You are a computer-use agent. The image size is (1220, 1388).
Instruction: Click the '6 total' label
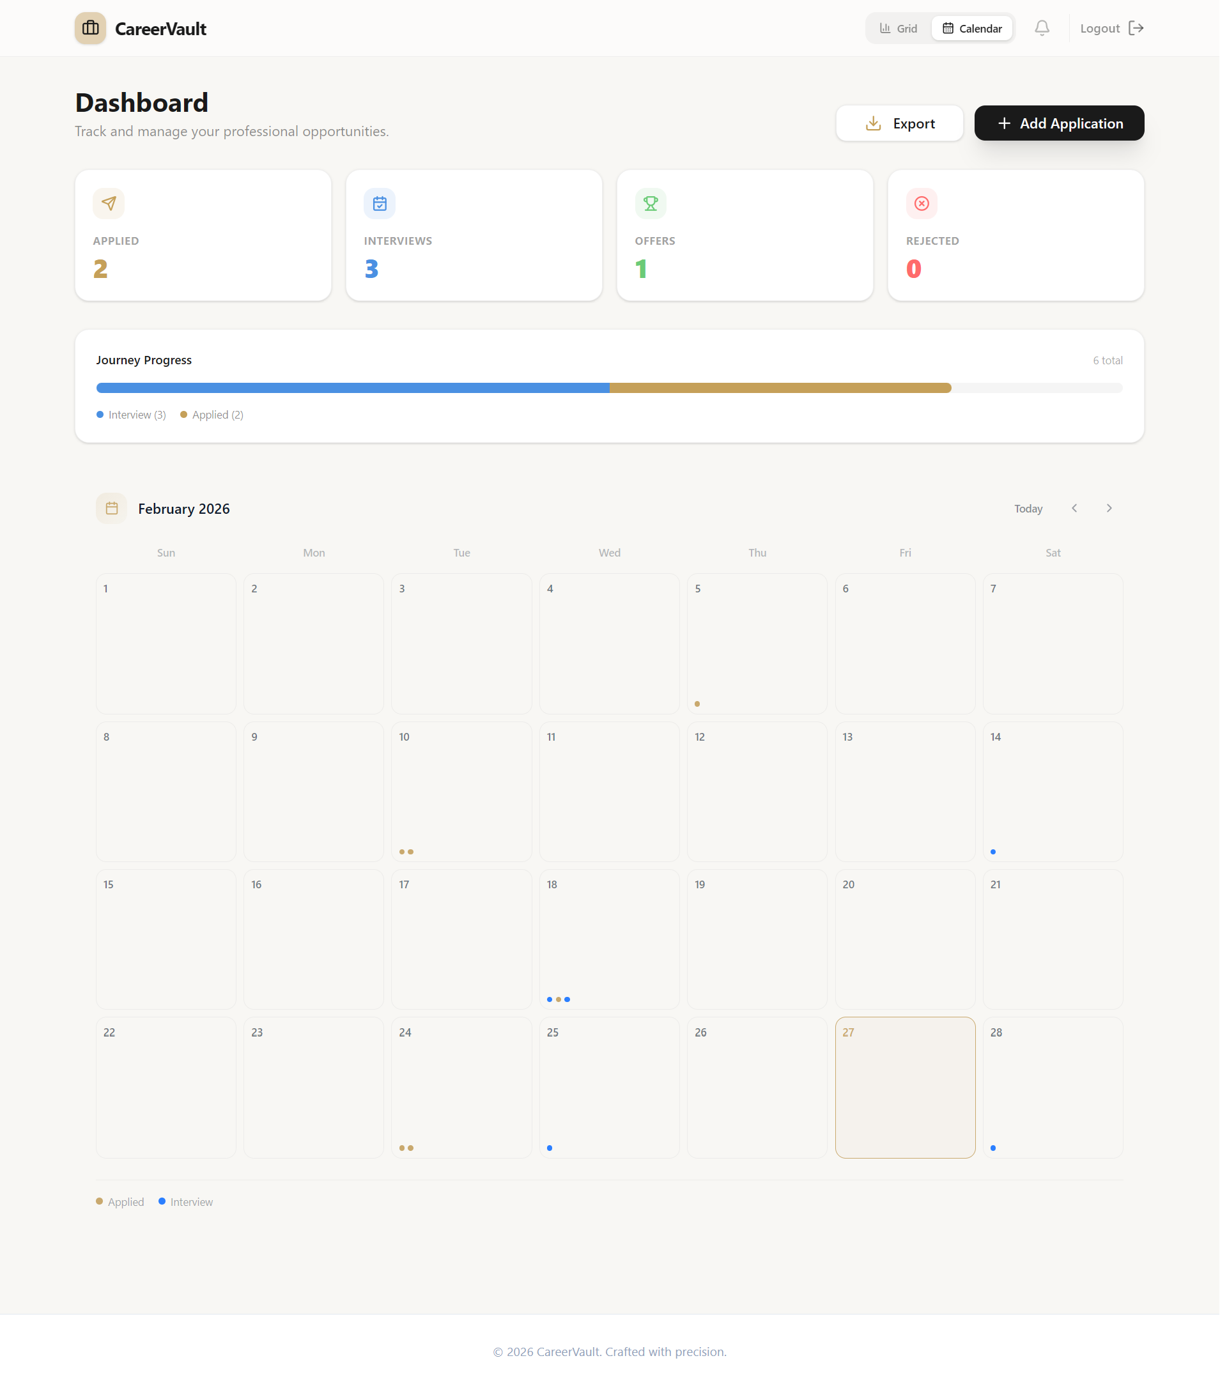pos(1108,360)
